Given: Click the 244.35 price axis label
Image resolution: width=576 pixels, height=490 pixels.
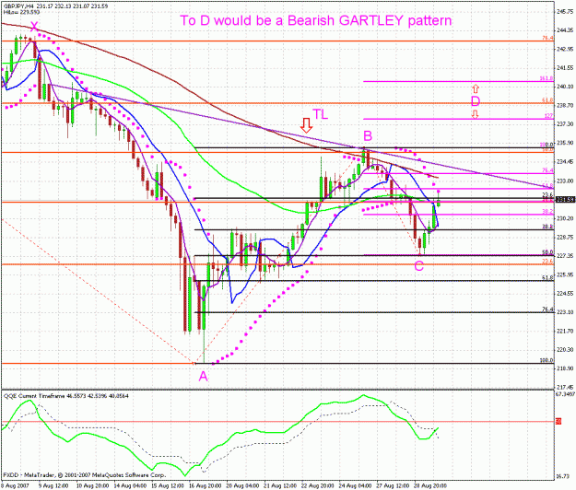Looking at the screenshot, I should [565, 30].
